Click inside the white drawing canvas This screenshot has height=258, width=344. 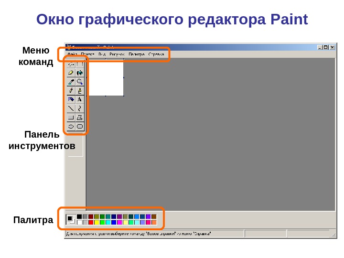pyautogui.click(x=106, y=77)
